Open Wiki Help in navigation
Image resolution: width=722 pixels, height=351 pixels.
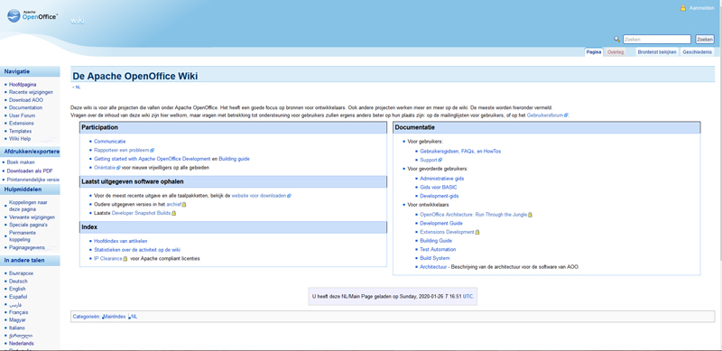pyautogui.click(x=20, y=139)
